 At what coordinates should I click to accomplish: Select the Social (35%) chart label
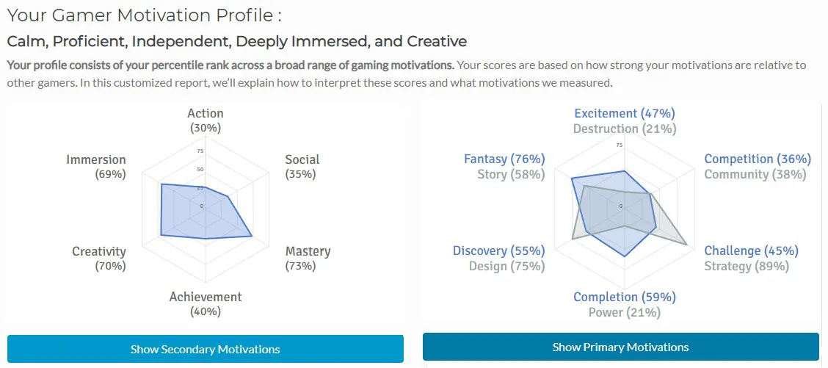point(302,167)
